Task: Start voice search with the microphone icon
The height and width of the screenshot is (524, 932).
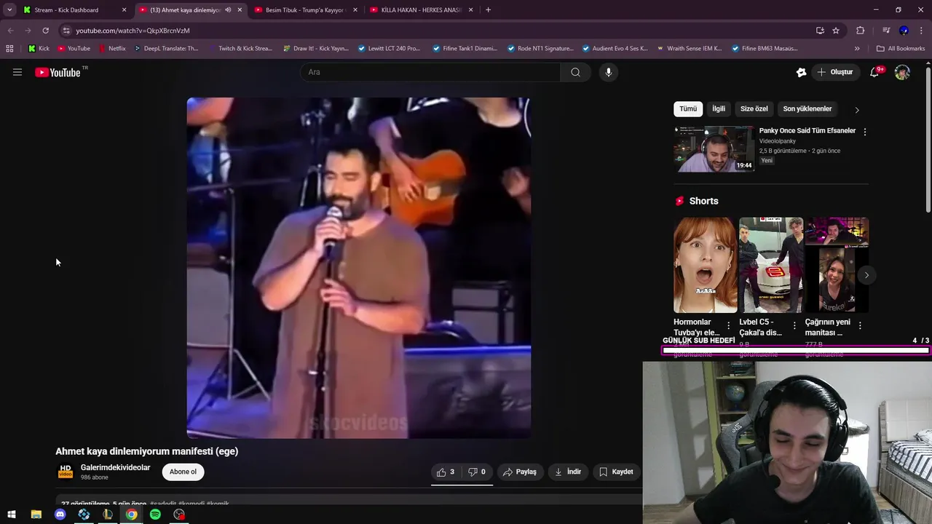Action: point(609,72)
